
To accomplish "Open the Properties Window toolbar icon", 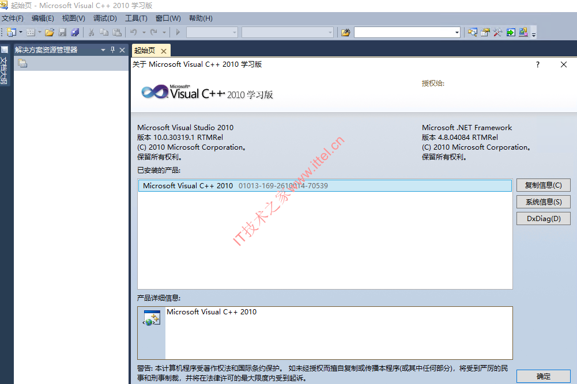I will click(485, 32).
